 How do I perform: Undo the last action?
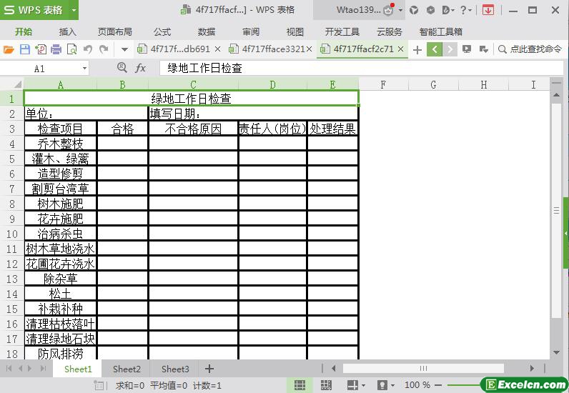88,49
